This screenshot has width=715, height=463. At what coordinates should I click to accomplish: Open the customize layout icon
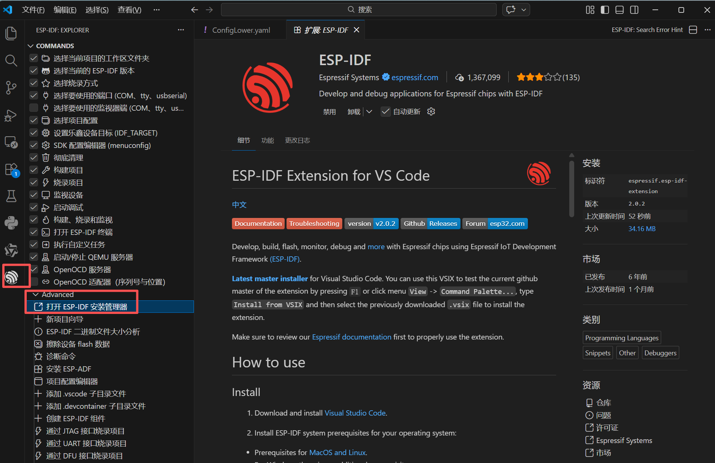(x=590, y=10)
